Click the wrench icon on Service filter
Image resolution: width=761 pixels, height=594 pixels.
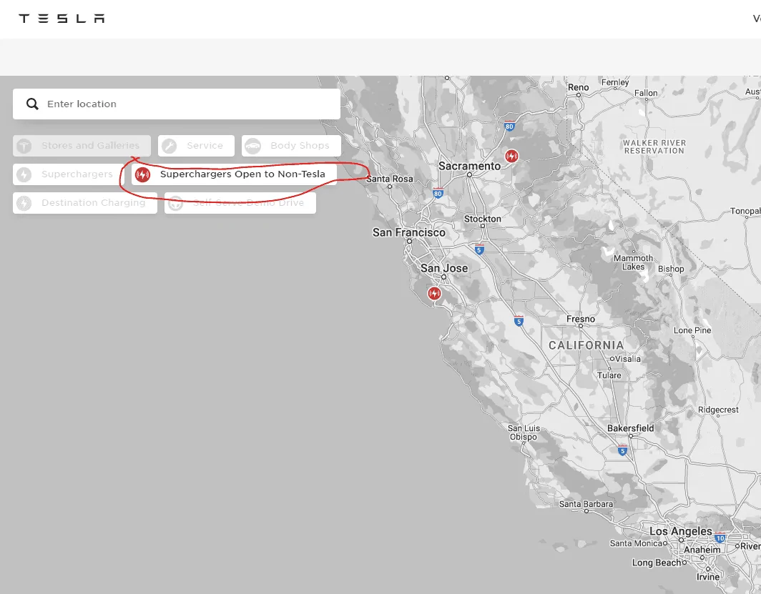pos(170,146)
